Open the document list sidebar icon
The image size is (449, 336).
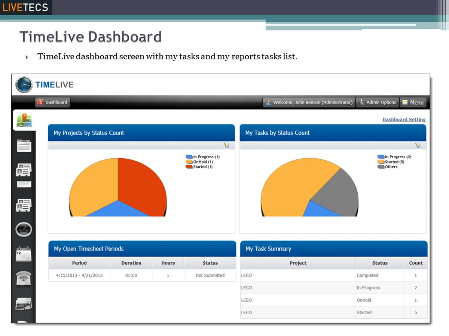tap(24, 146)
